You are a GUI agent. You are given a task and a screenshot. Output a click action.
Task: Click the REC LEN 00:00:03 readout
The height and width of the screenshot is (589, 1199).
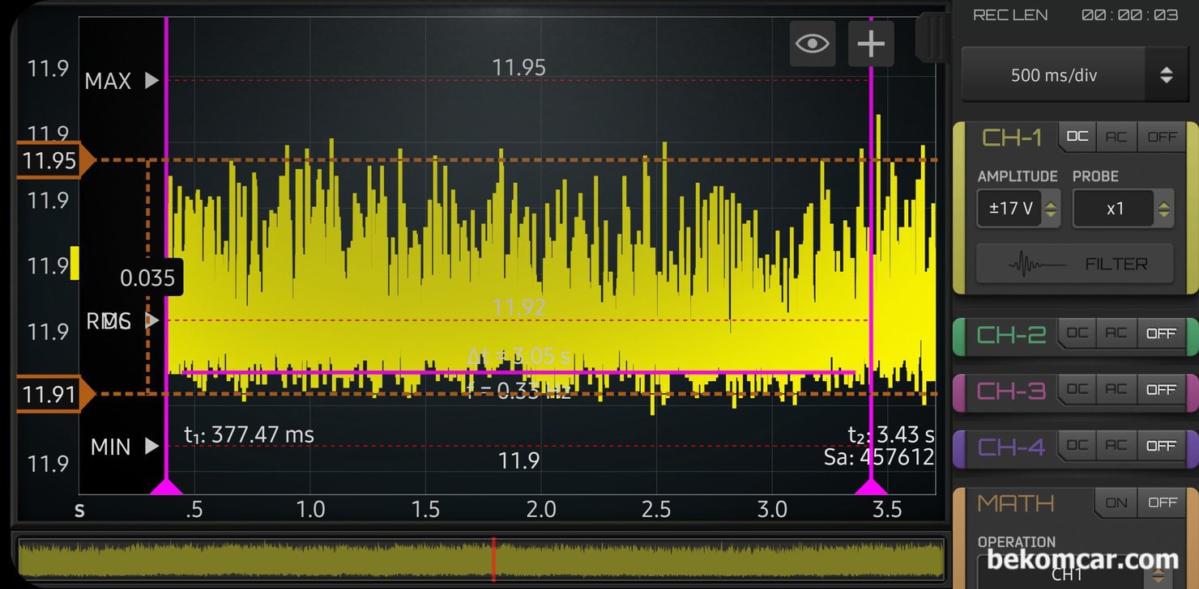click(1075, 15)
